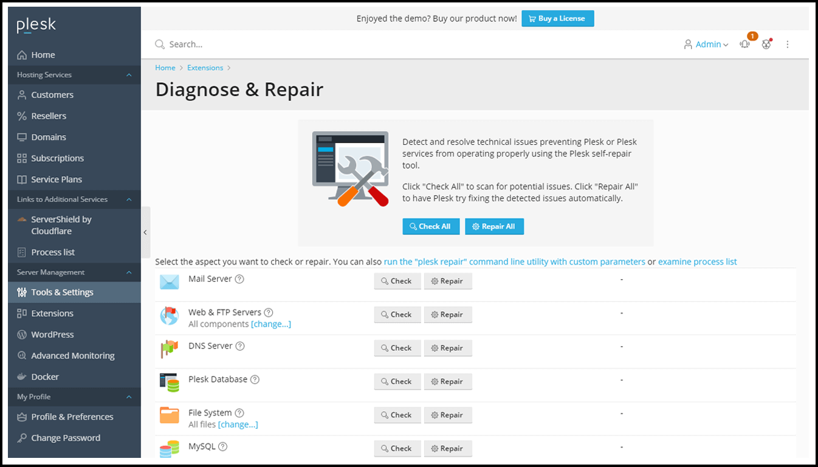Image resolution: width=818 pixels, height=467 pixels.
Task: Repair Web & FTP Servers
Action: point(448,314)
